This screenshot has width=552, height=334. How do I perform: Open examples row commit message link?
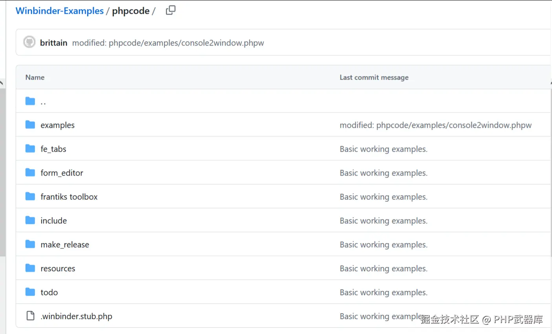pos(436,125)
